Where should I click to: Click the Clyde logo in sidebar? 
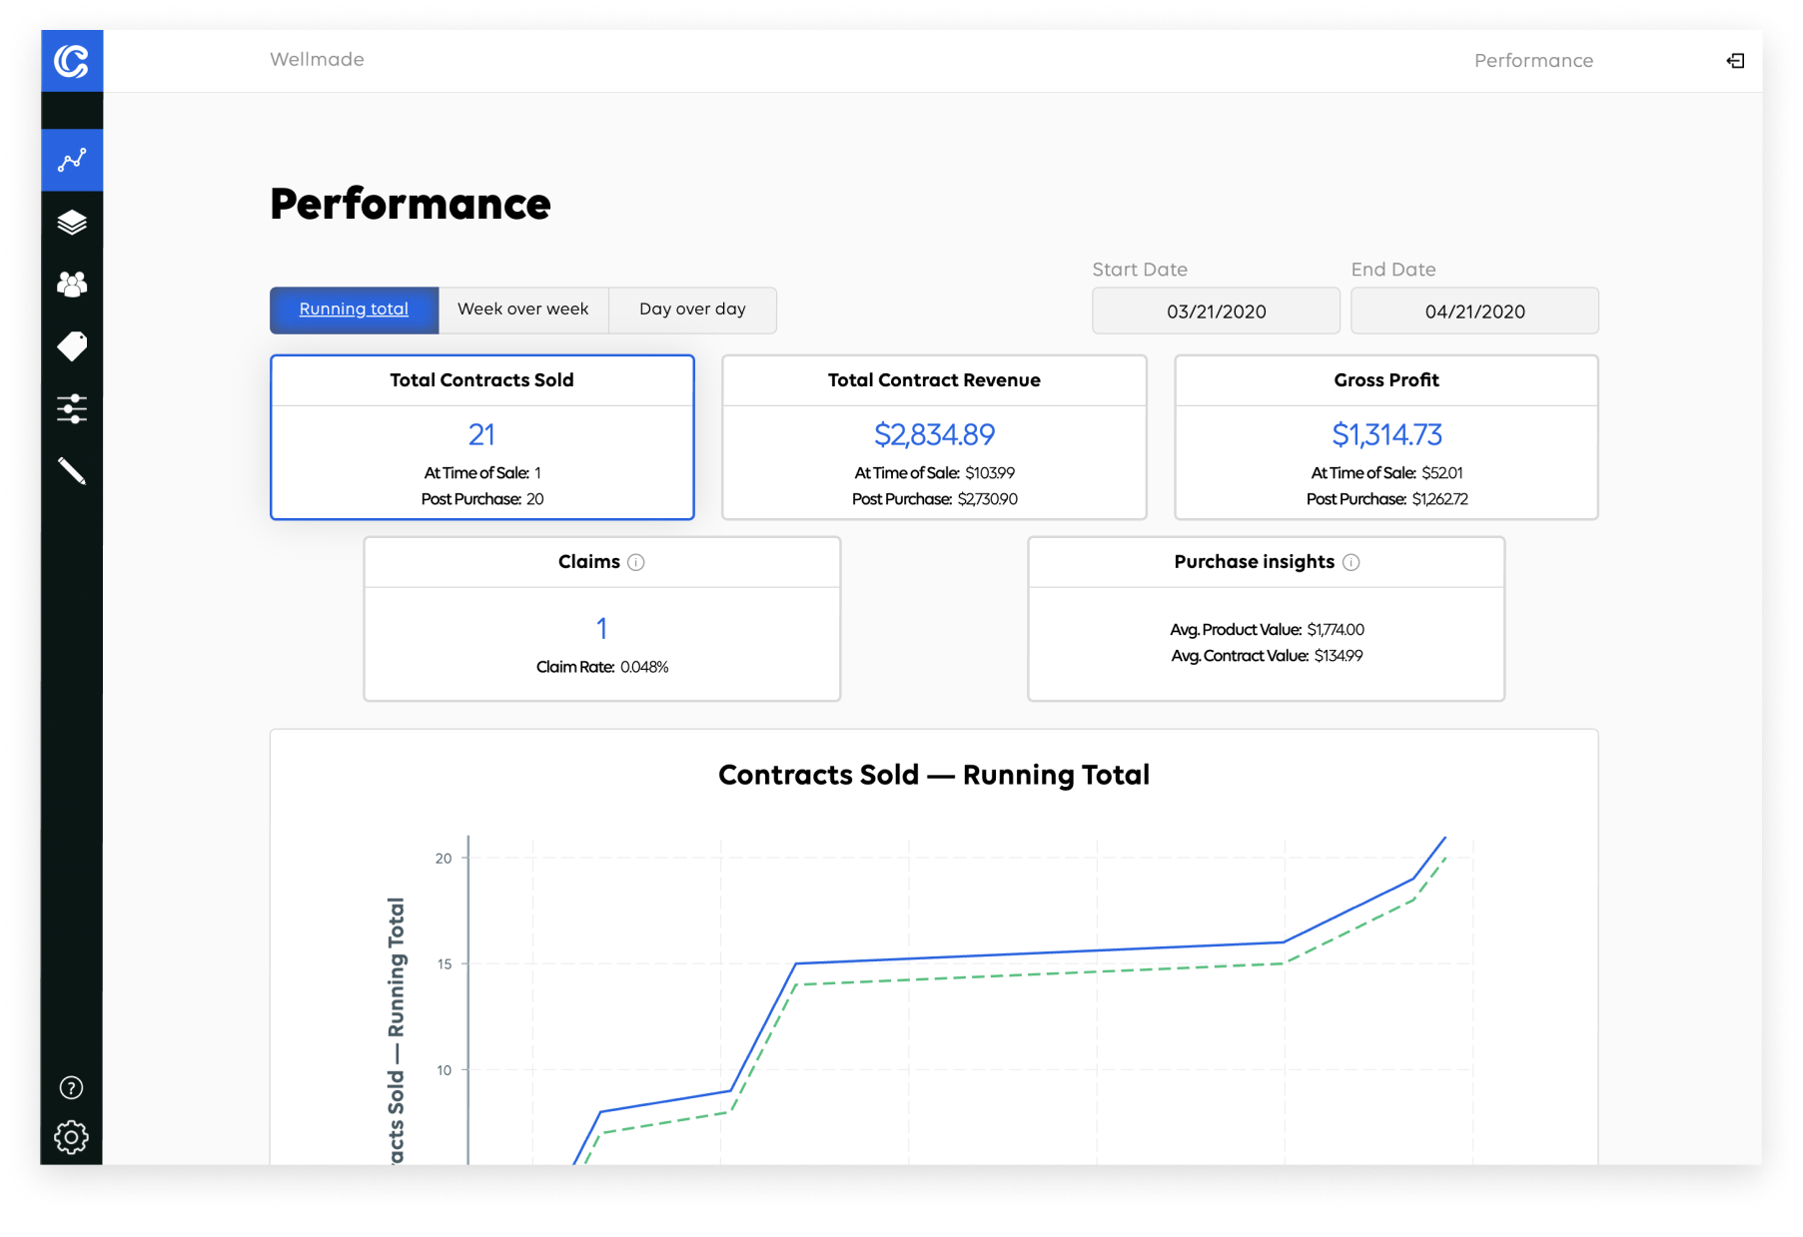pyautogui.click(x=72, y=61)
